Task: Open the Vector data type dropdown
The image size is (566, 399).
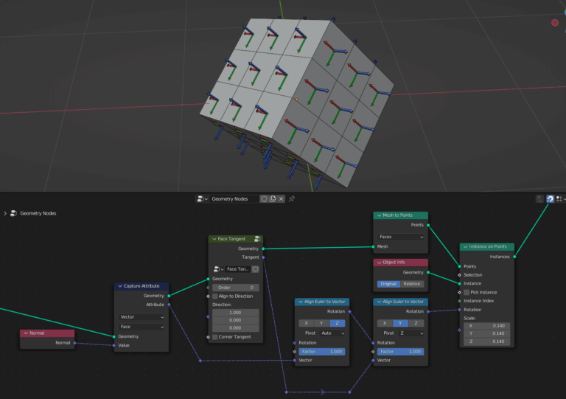Action: coord(141,317)
